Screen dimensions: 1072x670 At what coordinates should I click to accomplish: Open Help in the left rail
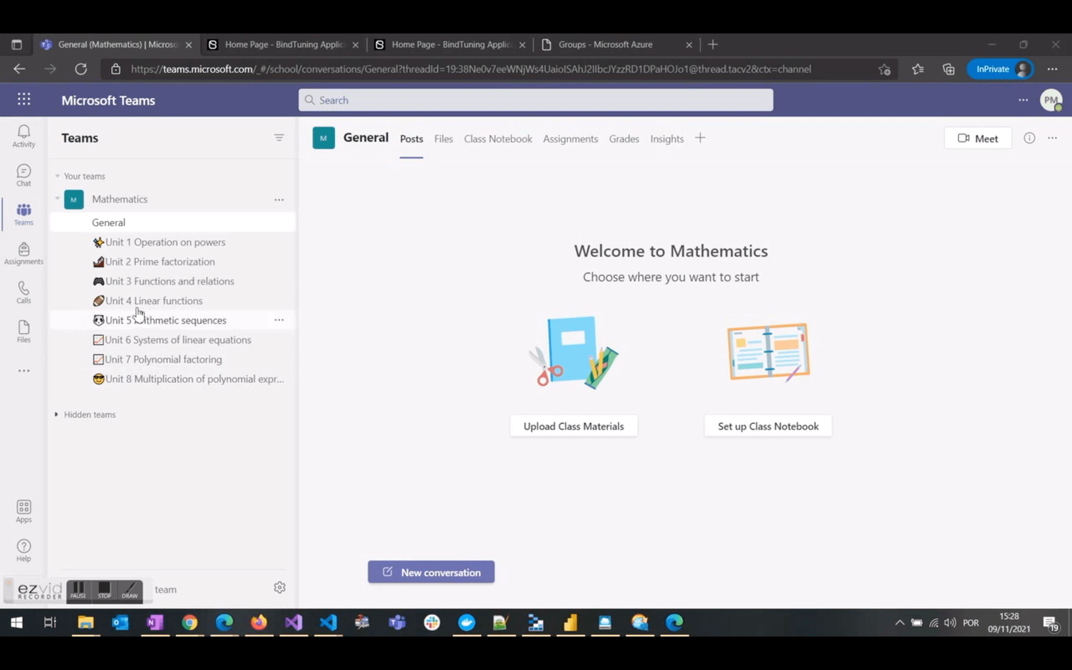(23, 551)
